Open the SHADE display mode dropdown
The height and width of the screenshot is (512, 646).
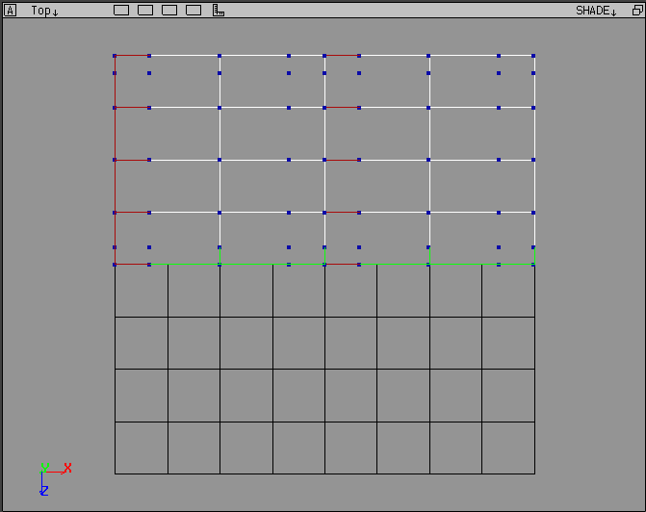[x=596, y=11]
